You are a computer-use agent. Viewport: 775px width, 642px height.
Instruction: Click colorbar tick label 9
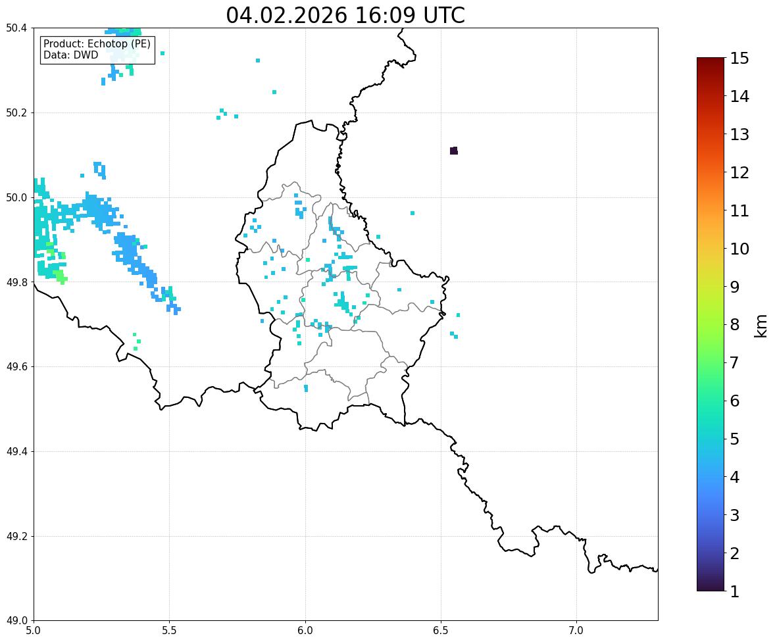(735, 287)
